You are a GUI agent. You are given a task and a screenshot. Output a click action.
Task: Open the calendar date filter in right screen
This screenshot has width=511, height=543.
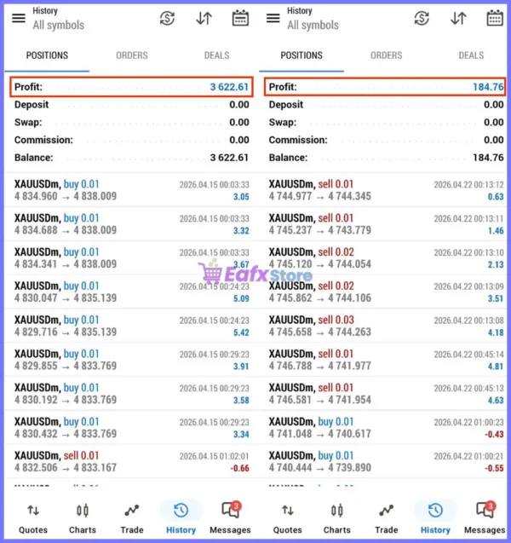495,19
